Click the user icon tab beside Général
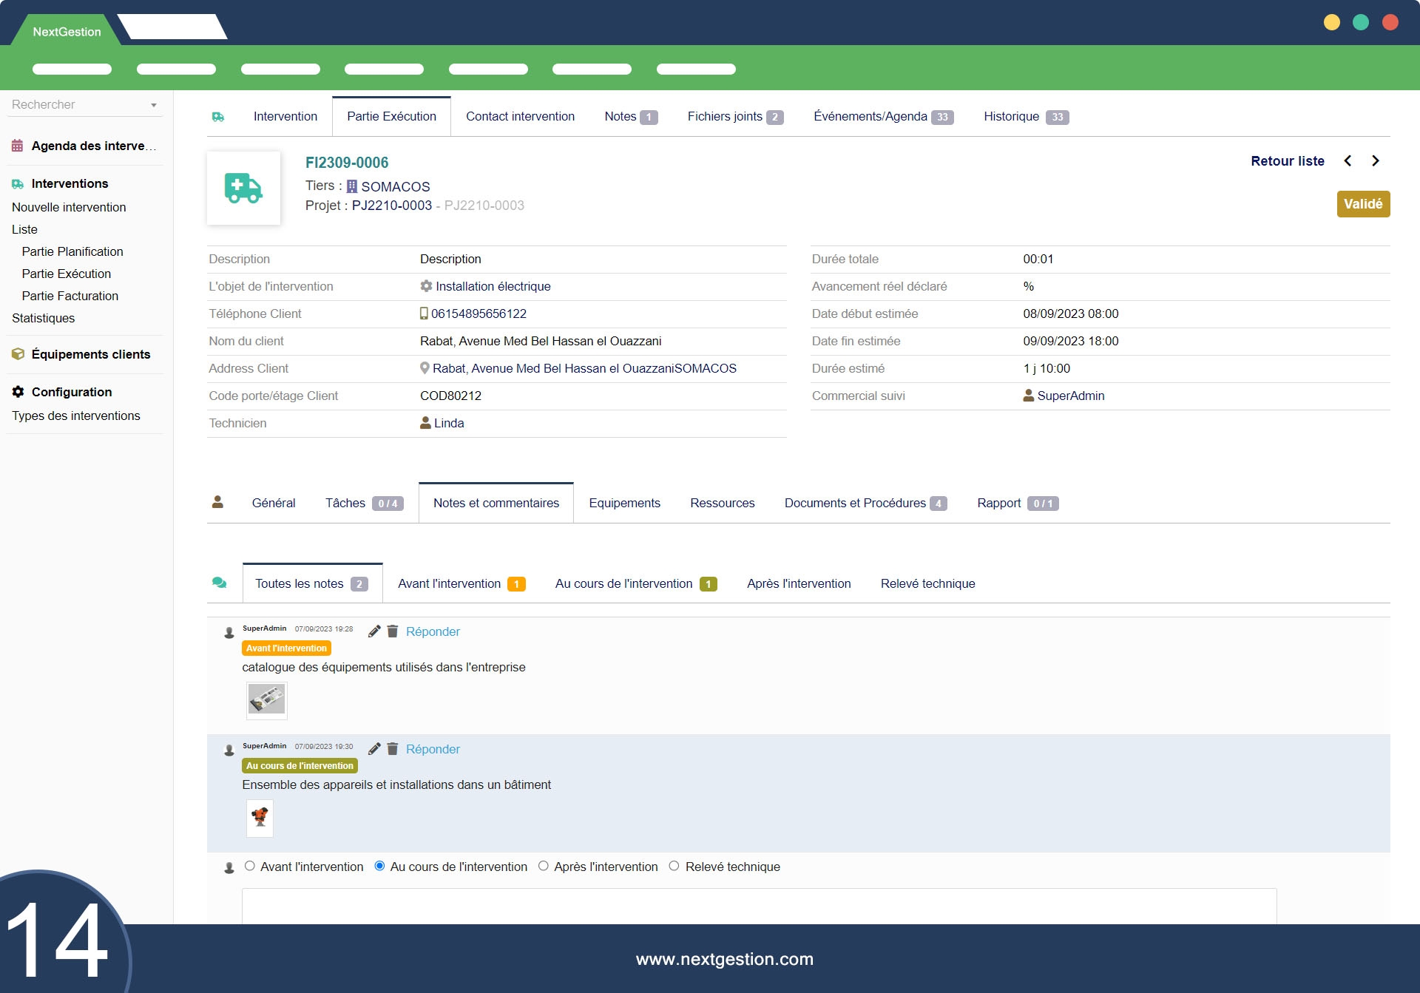This screenshot has height=993, width=1420. [x=217, y=503]
